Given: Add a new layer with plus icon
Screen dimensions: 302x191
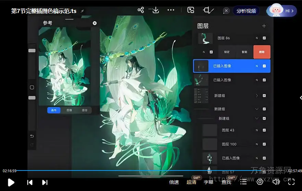Looking at the screenshot, I should coord(264,26).
